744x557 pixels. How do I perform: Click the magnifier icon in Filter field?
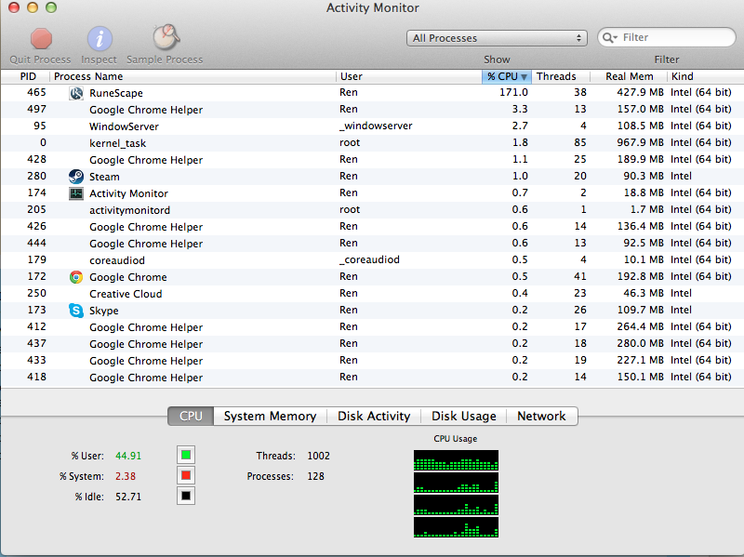click(610, 37)
